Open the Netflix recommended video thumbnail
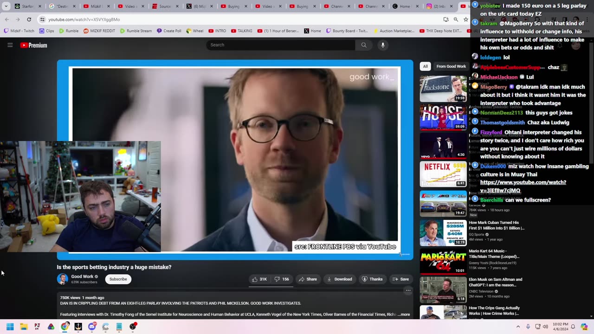The image size is (594, 334). [x=443, y=174]
